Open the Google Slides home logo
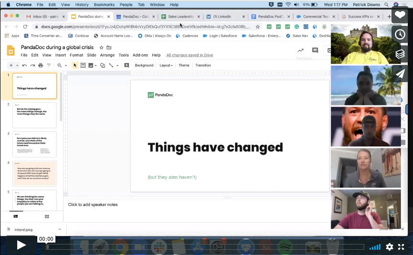The width and height of the screenshot is (413, 255). (x=11, y=51)
